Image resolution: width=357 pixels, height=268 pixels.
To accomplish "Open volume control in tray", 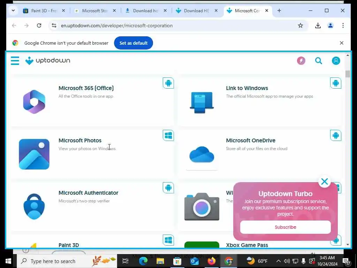I will coord(287,261).
